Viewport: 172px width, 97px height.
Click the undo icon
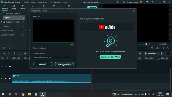point(4,54)
